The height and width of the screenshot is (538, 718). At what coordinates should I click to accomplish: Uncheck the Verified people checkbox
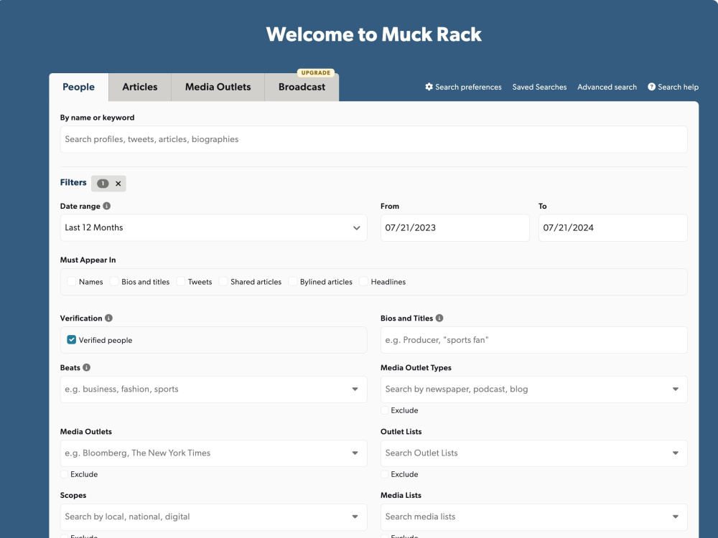click(71, 339)
